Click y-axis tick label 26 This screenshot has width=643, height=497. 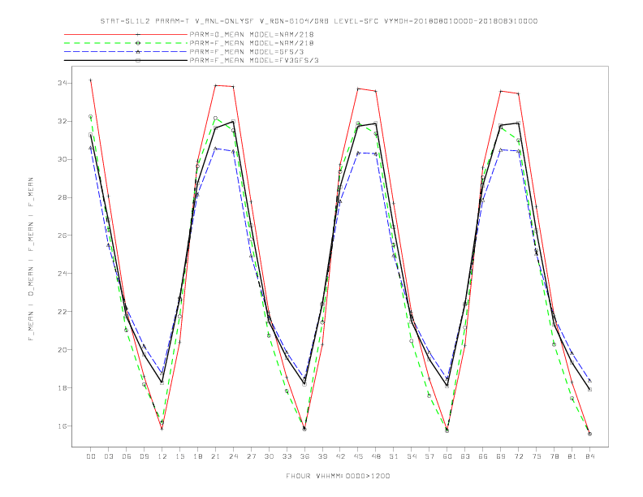63,236
